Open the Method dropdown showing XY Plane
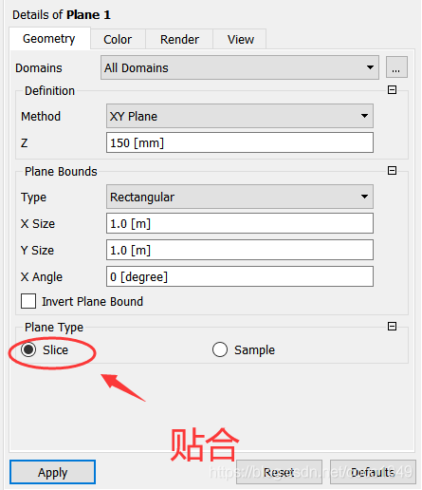 (x=240, y=116)
